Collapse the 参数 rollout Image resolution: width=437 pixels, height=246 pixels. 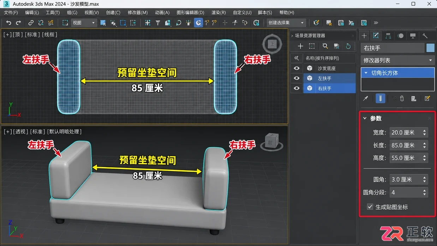click(x=365, y=118)
